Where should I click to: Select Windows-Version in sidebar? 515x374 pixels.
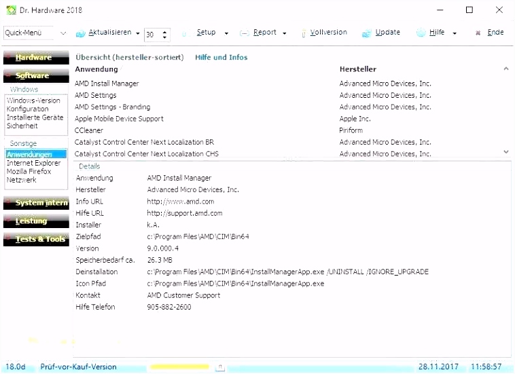click(33, 100)
